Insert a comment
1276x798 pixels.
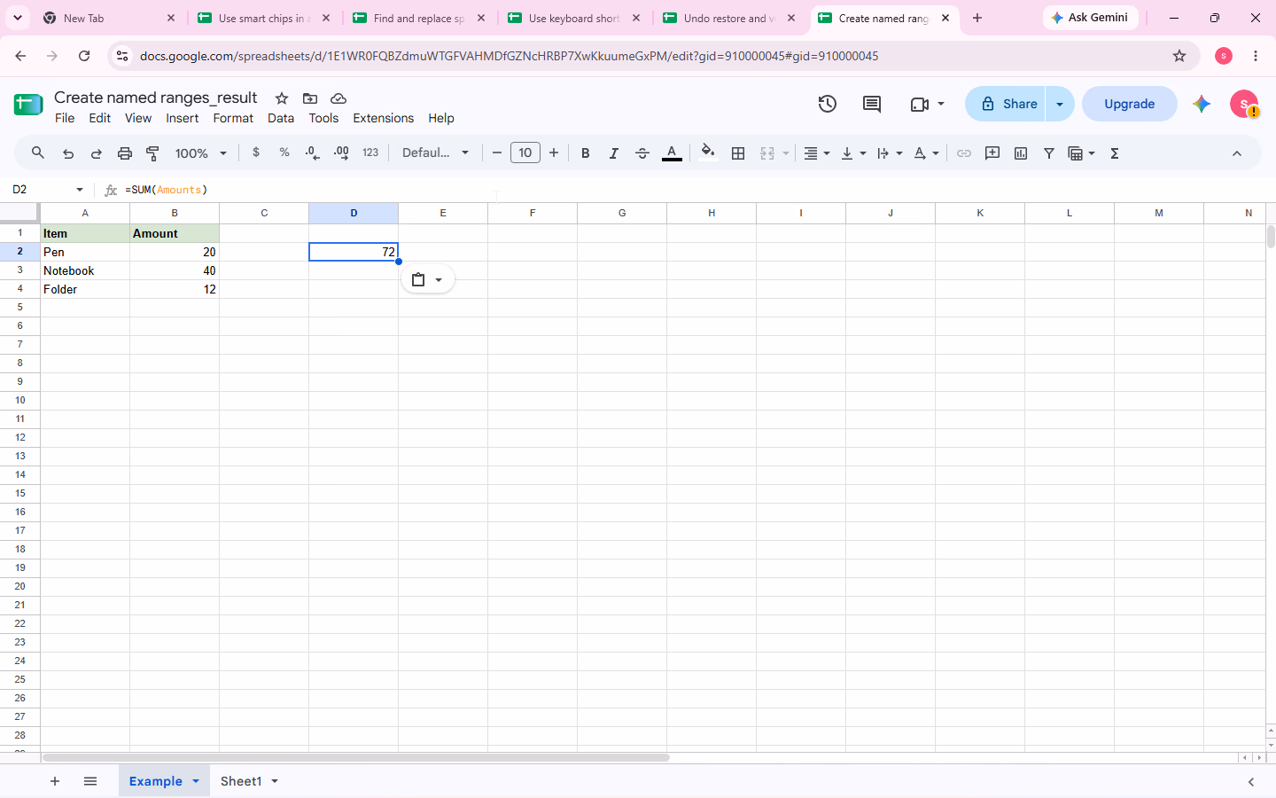click(x=992, y=153)
